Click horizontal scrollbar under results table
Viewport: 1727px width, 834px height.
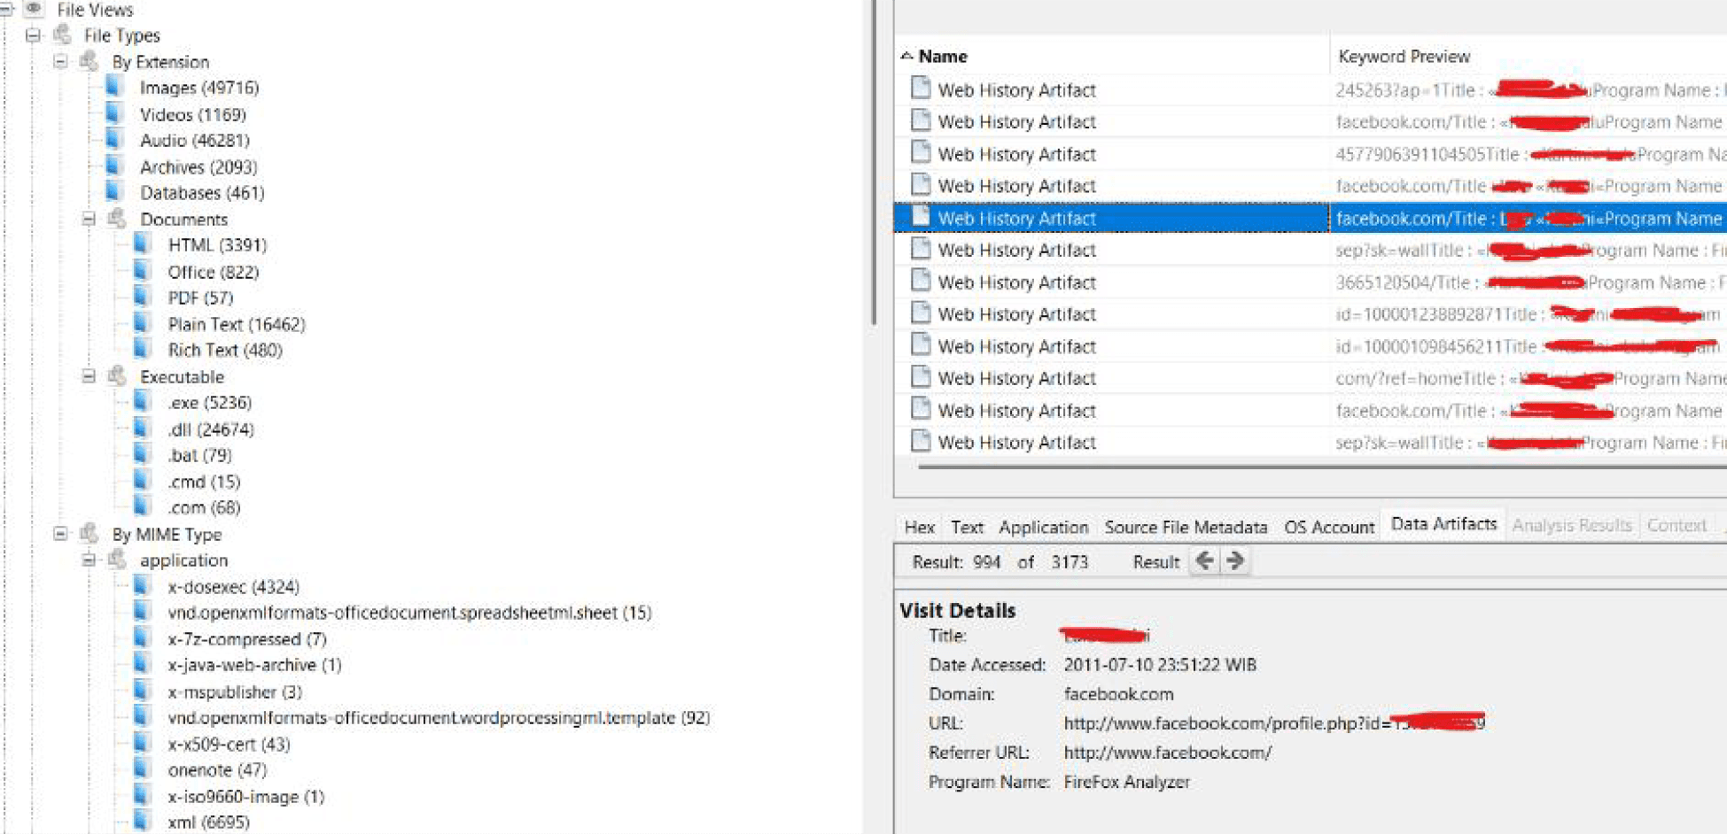[1320, 466]
